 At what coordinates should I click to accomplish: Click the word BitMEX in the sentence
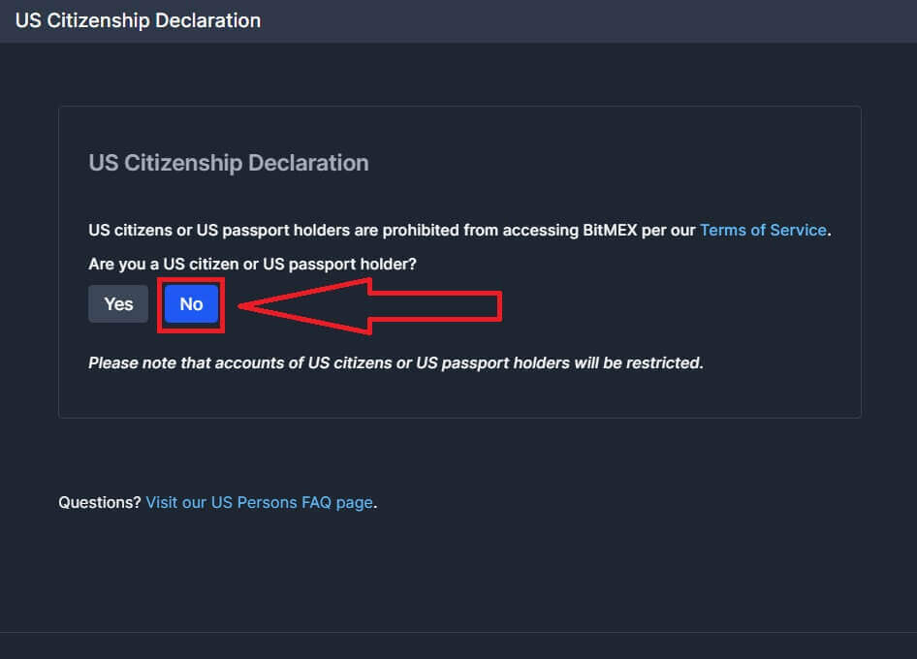tap(636, 231)
